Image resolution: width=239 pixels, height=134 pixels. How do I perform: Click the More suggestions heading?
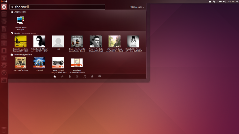pos(23,54)
